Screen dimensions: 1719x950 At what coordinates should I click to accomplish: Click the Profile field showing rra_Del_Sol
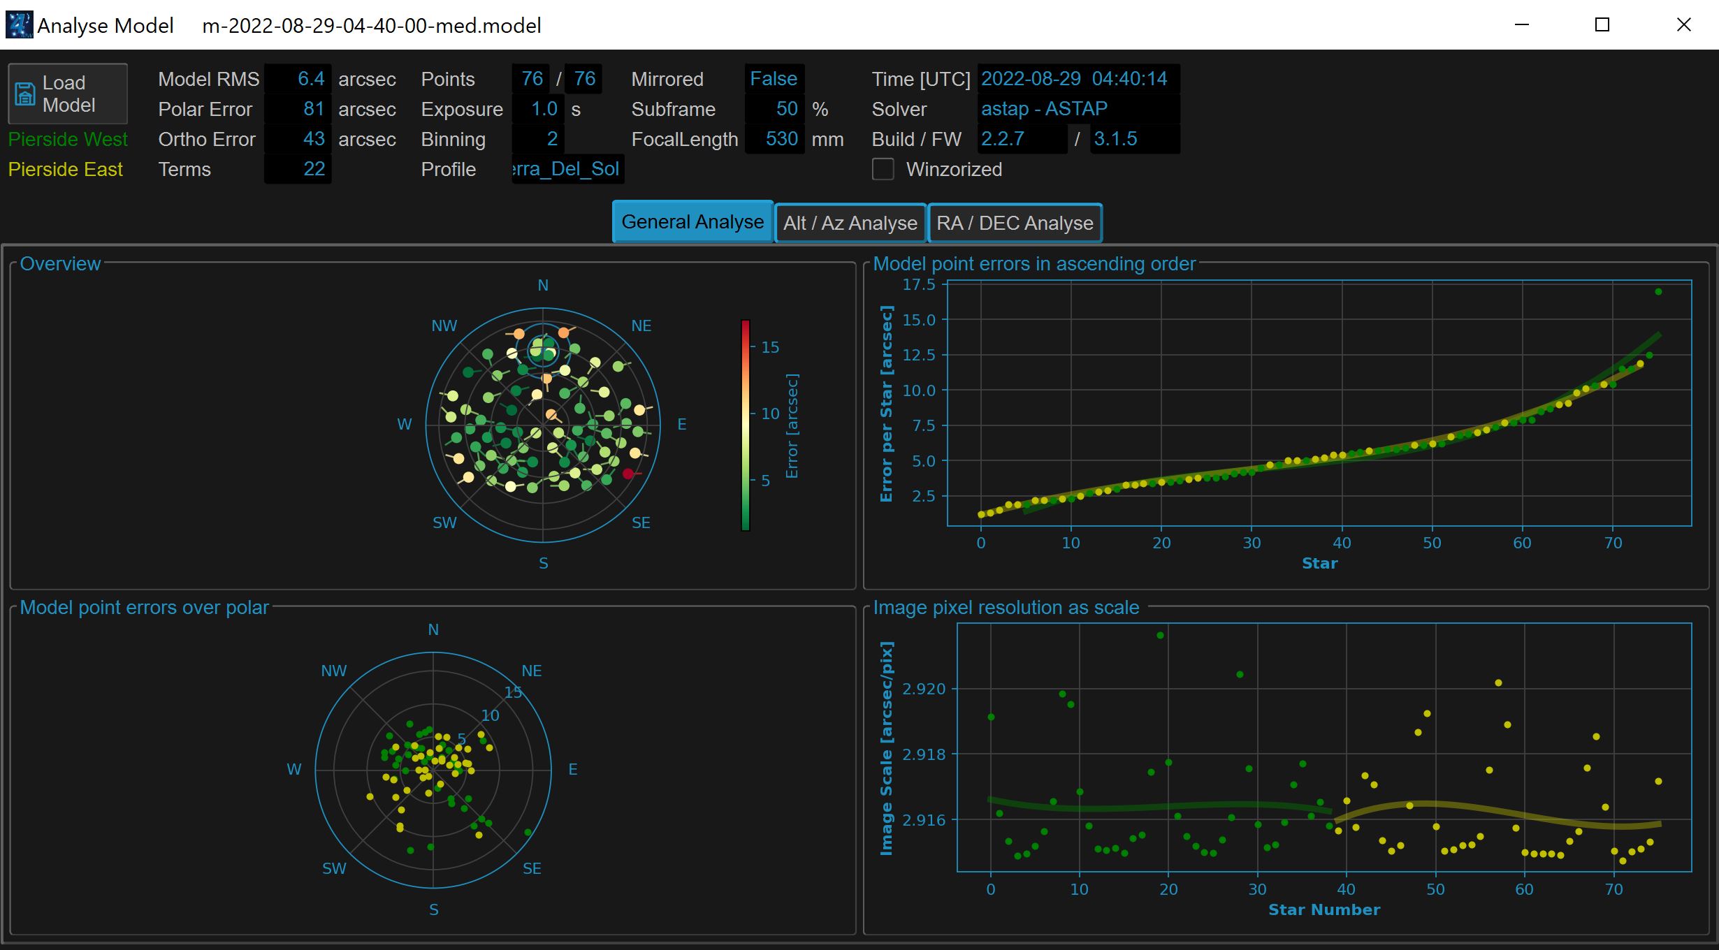[x=566, y=168]
